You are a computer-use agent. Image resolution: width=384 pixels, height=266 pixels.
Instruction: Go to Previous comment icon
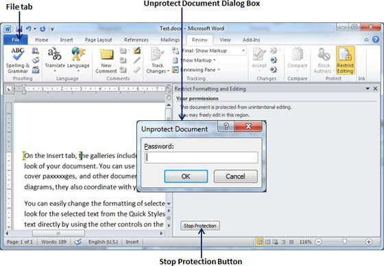coord(123,60)
